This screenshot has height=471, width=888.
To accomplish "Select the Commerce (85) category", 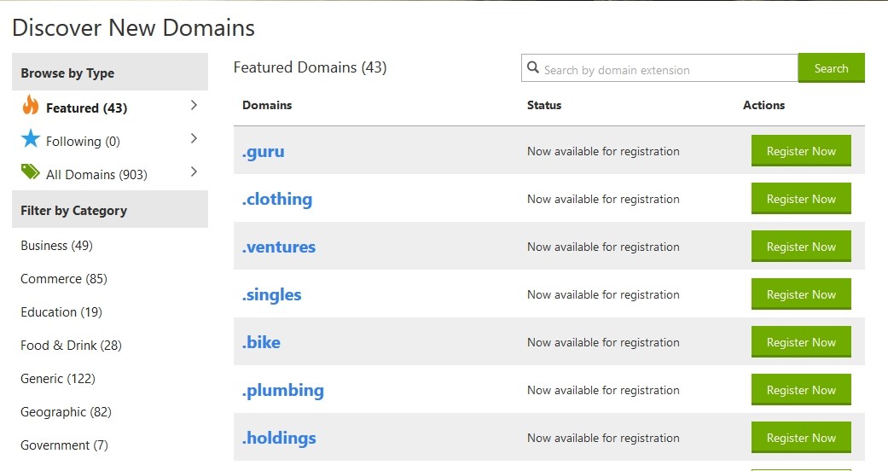I will pos(64,279).
